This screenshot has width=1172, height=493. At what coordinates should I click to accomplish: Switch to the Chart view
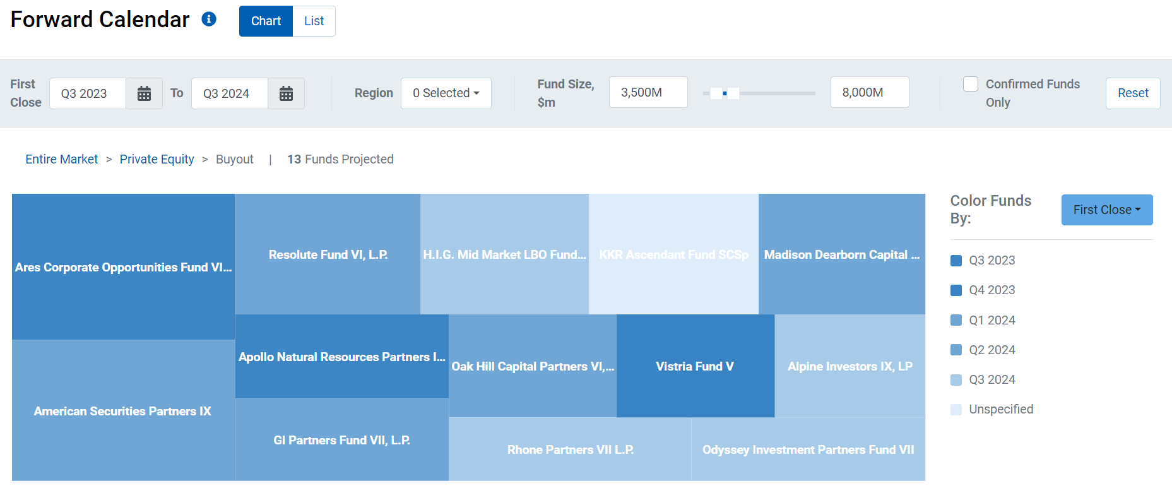click(x=265, y=20)
